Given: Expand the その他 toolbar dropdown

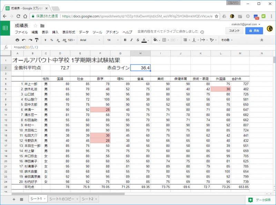Looking at the screenshot, I should [226, 40].
